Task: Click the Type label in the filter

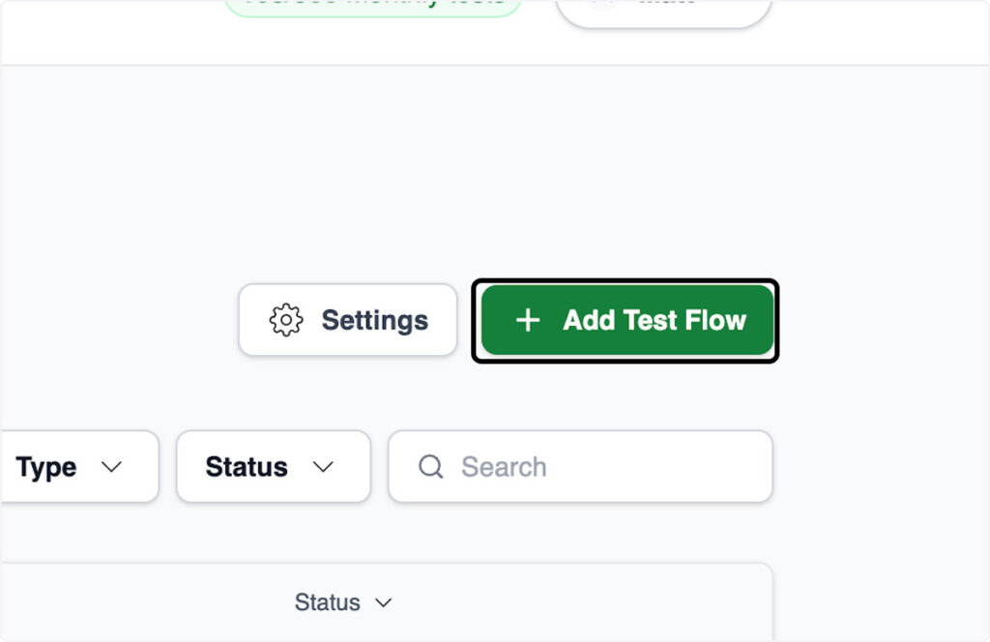Action: [x=45, y=467]
